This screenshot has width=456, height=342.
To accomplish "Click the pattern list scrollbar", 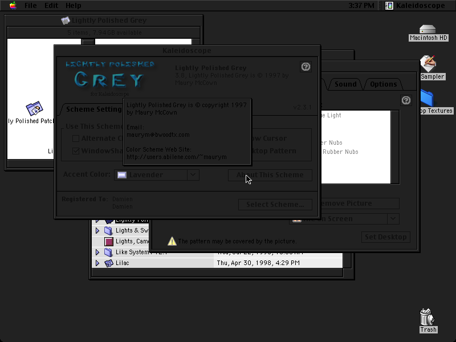I will pyautogui.click(x=395, y=147).
